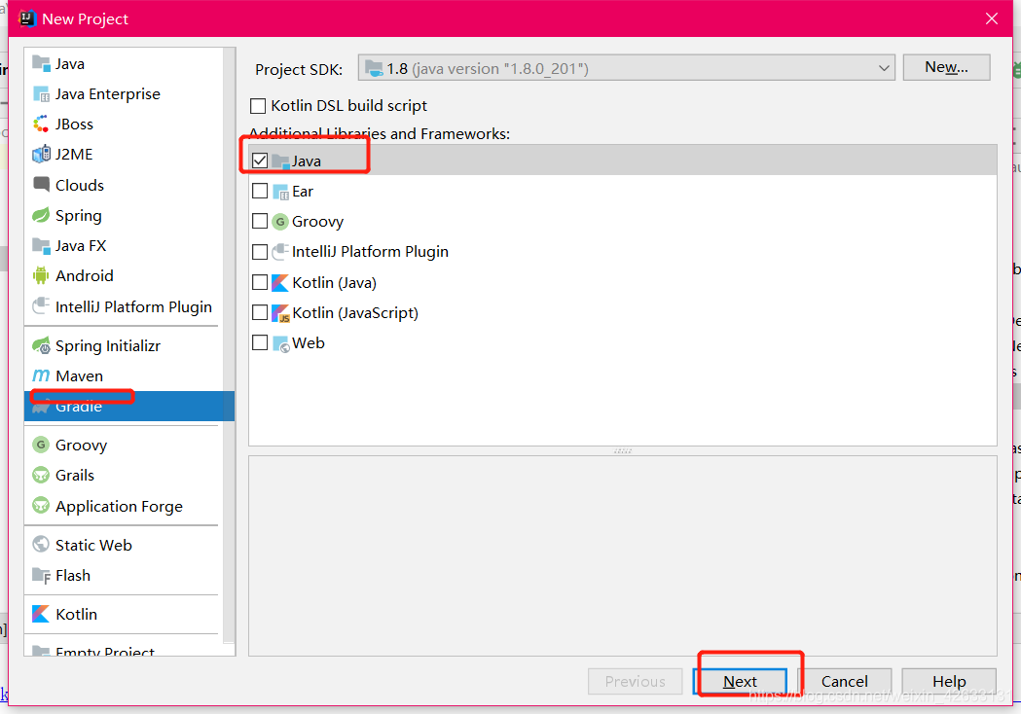
Task: Click the Kotlin (JavaScript) framework icon
Action: [x=280, y=313]
